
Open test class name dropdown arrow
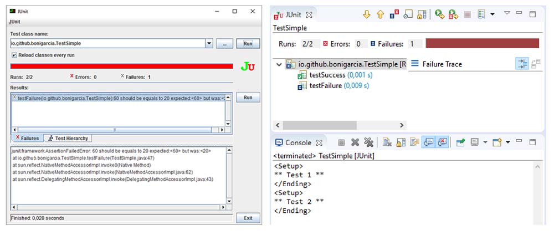pyautogui.click(x=209, y=43)
